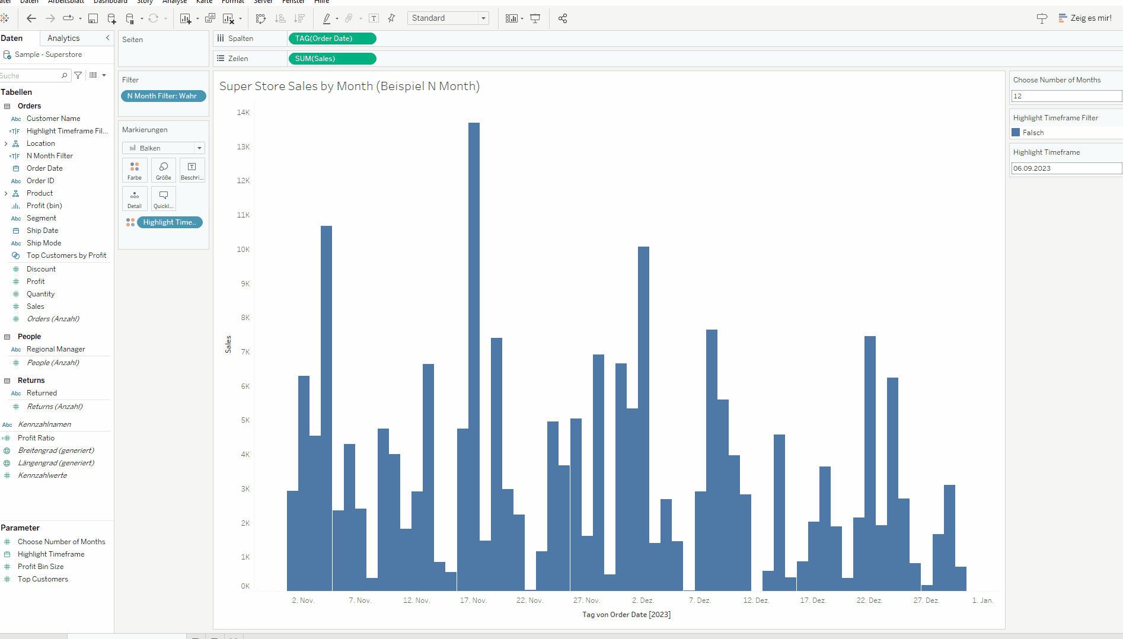This screenshot has width=1123, height=639.
Task: Click the Save icon in toolbar
Action: 93,18
